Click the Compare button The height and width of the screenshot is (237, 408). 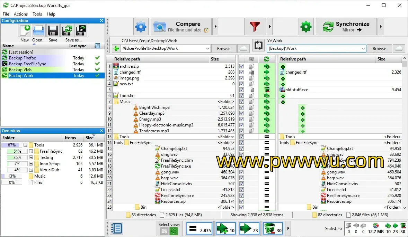coord(181,27)
